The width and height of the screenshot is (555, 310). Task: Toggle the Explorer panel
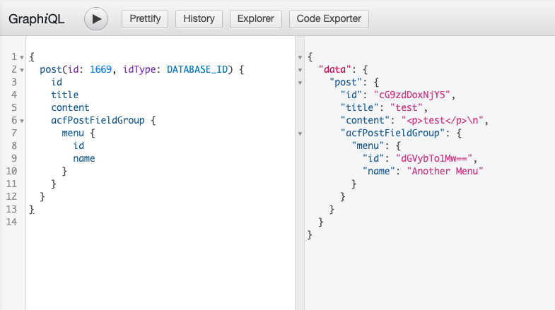255,19
